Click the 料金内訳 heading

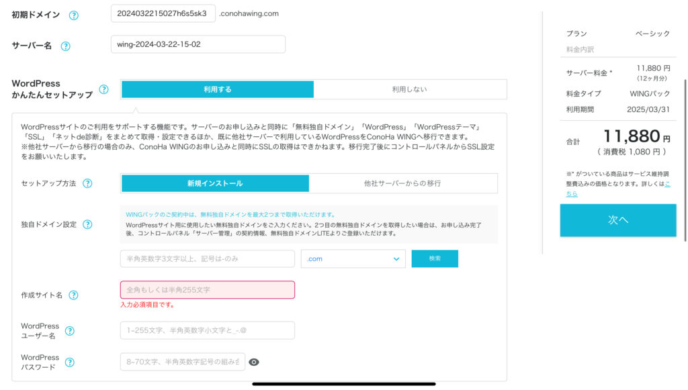pyautogui.click(x=580, y=50)
